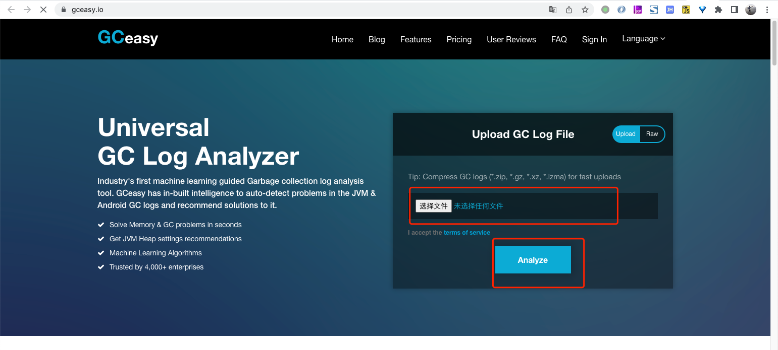
Task: Open the FAQ page
Action: (559, 39)
